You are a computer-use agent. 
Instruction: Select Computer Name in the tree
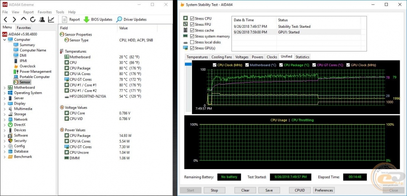(x=33, y=50)
